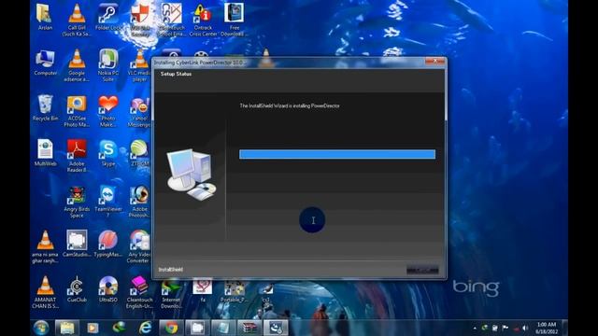Open the system clock showing 1:00 AM
This screenshot has width=598, height=336.
(x=547, y=328)
